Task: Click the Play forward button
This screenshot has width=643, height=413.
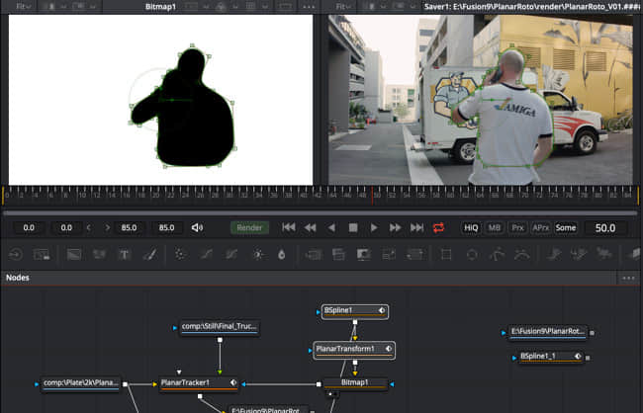Action: pyautogui.click(x=374, y=227)
